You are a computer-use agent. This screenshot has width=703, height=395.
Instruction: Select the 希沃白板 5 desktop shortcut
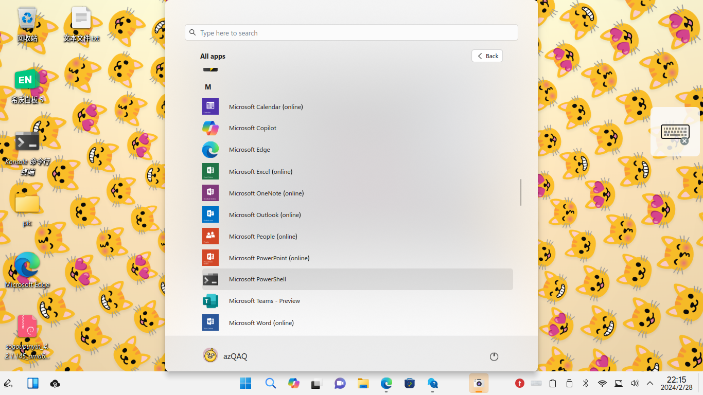coord(27,87)
